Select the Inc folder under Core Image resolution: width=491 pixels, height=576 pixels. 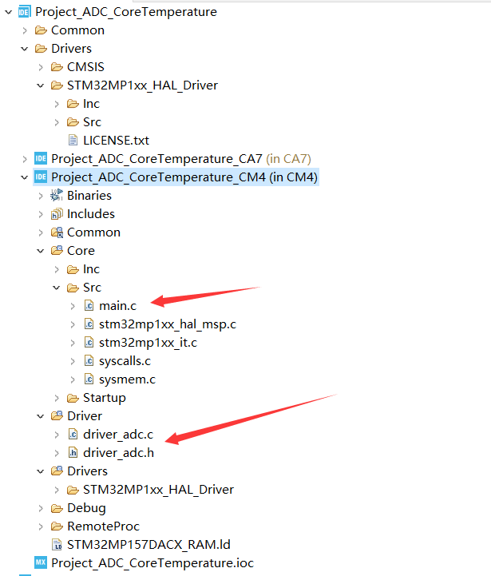(91, 269)
